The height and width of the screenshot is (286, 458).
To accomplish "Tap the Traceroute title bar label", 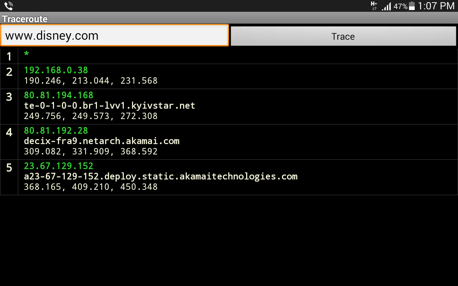I will tap(25, 19).
